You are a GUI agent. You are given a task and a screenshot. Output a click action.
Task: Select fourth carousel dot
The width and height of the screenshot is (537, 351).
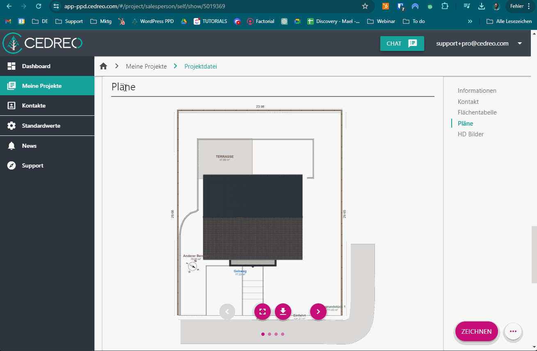coord(283,334)
